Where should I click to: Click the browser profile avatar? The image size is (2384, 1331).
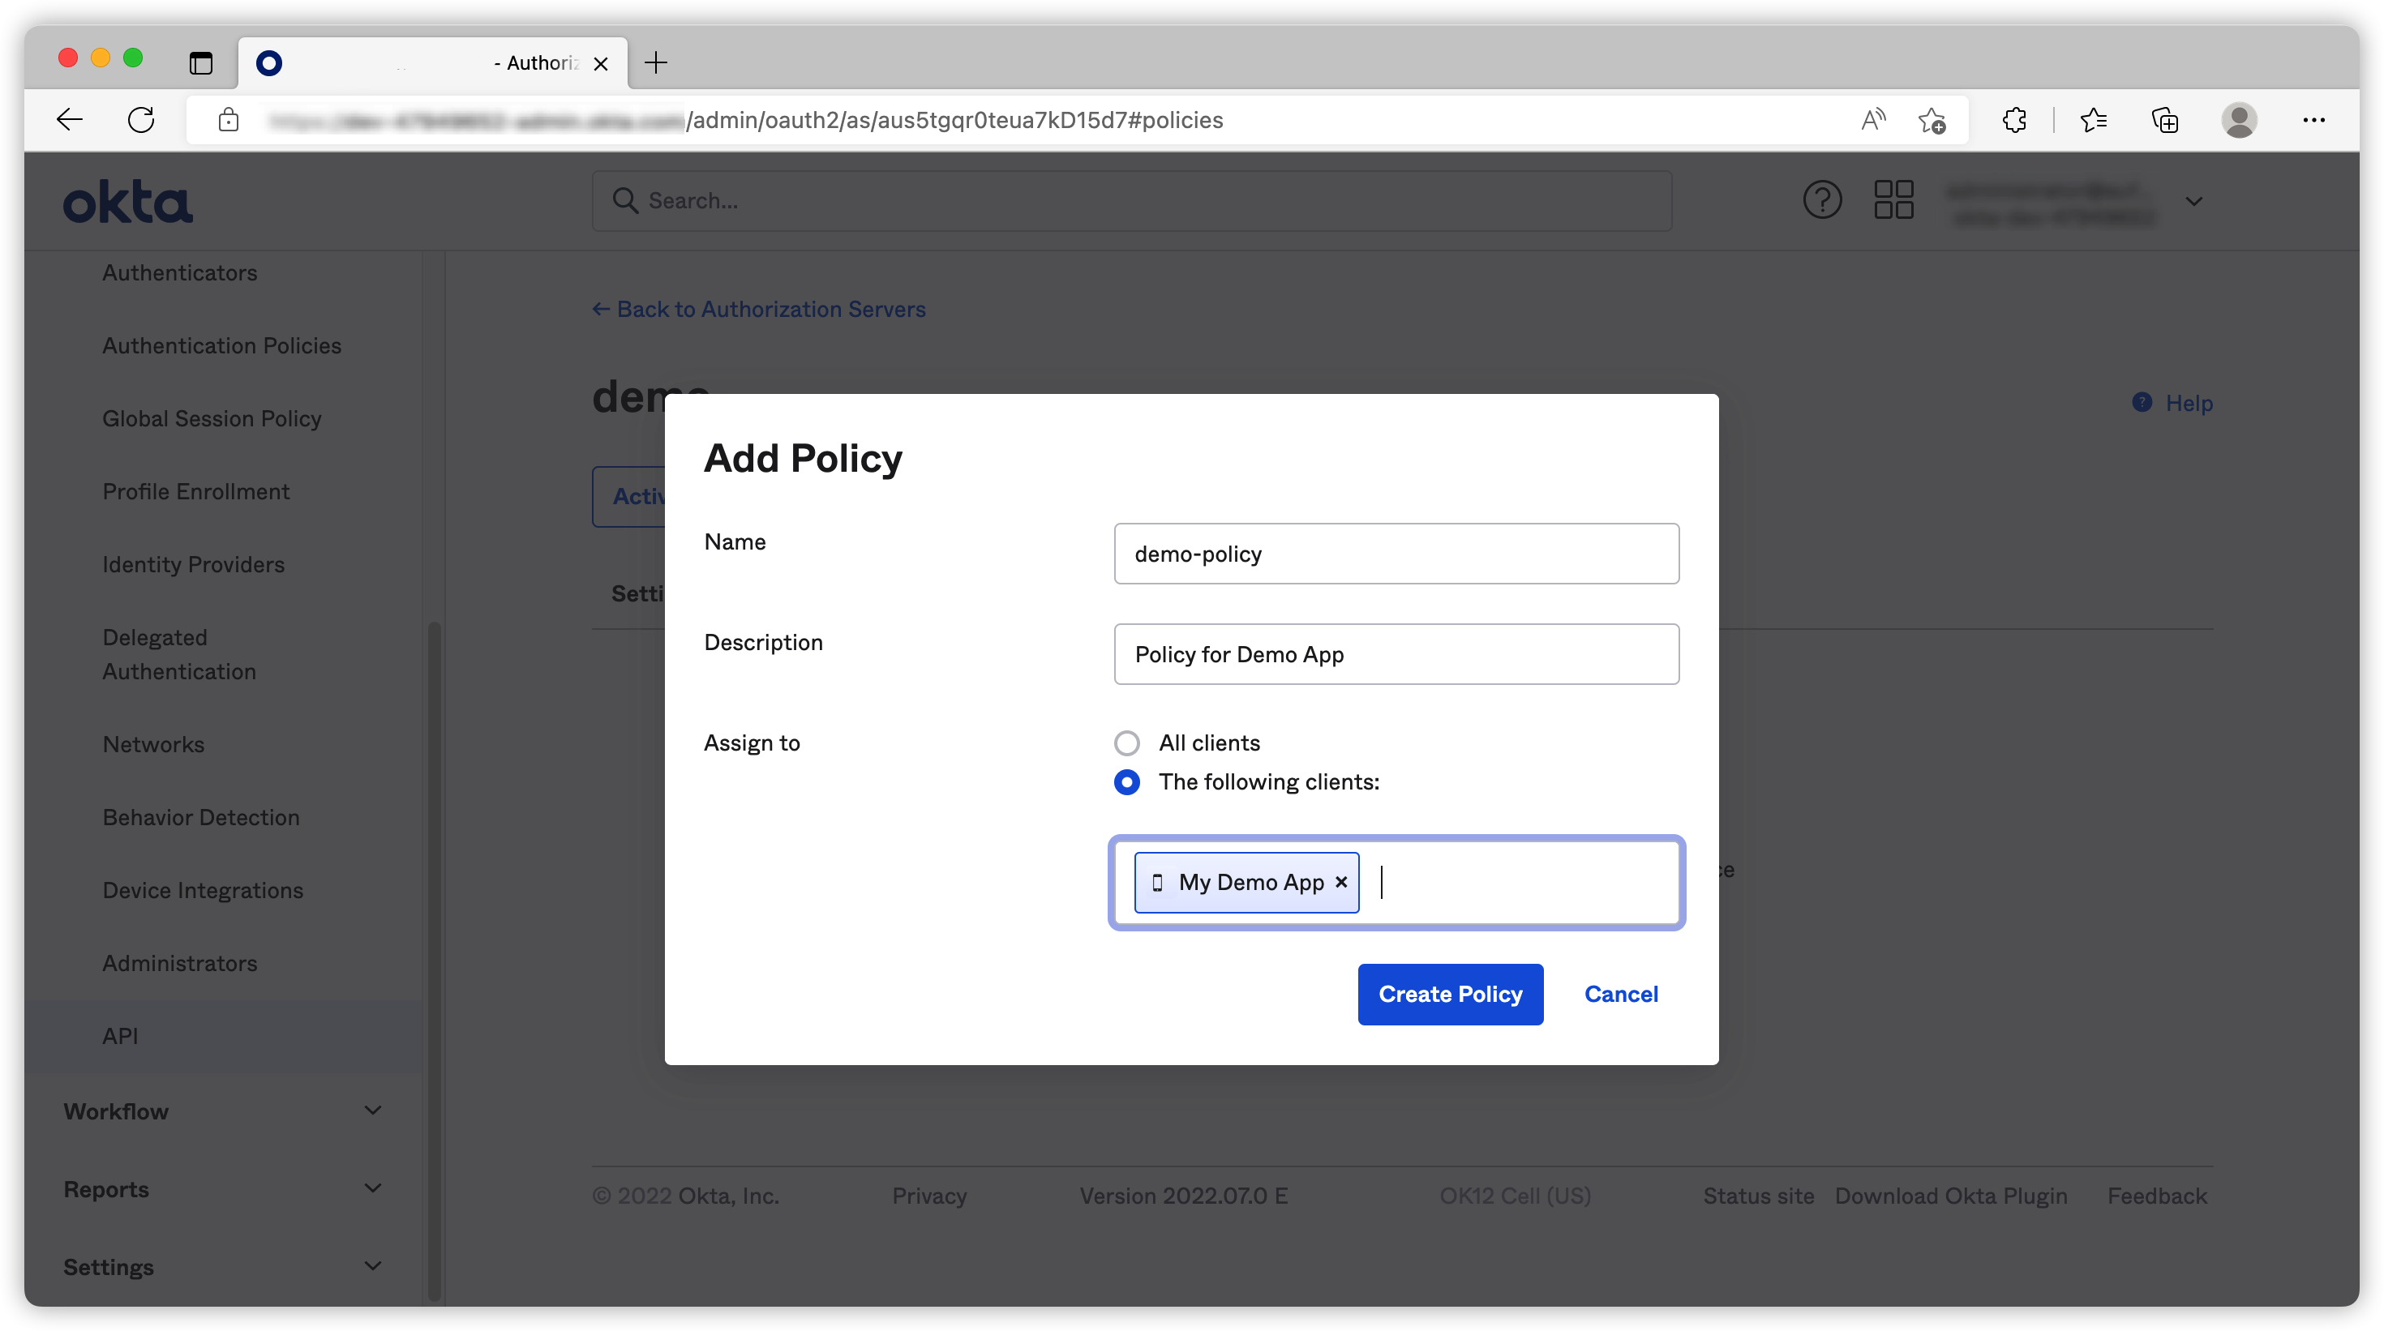(2238, 120)
